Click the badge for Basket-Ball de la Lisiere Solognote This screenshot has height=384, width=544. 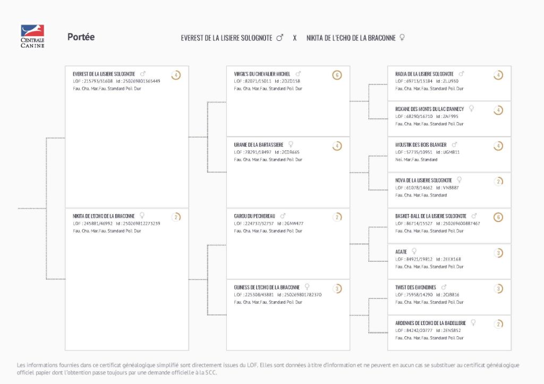coord(498,217)
